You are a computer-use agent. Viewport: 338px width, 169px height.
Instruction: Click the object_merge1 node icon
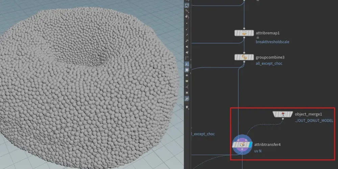pyautogui.click(x=283, y=114)
